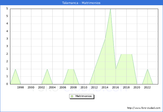Select the 2003 data peak
Screen dimensions: 163x112
(47, 69)
